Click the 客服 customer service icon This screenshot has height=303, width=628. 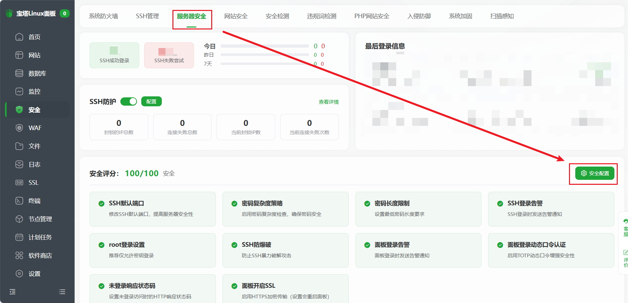(x=625, y=221)
